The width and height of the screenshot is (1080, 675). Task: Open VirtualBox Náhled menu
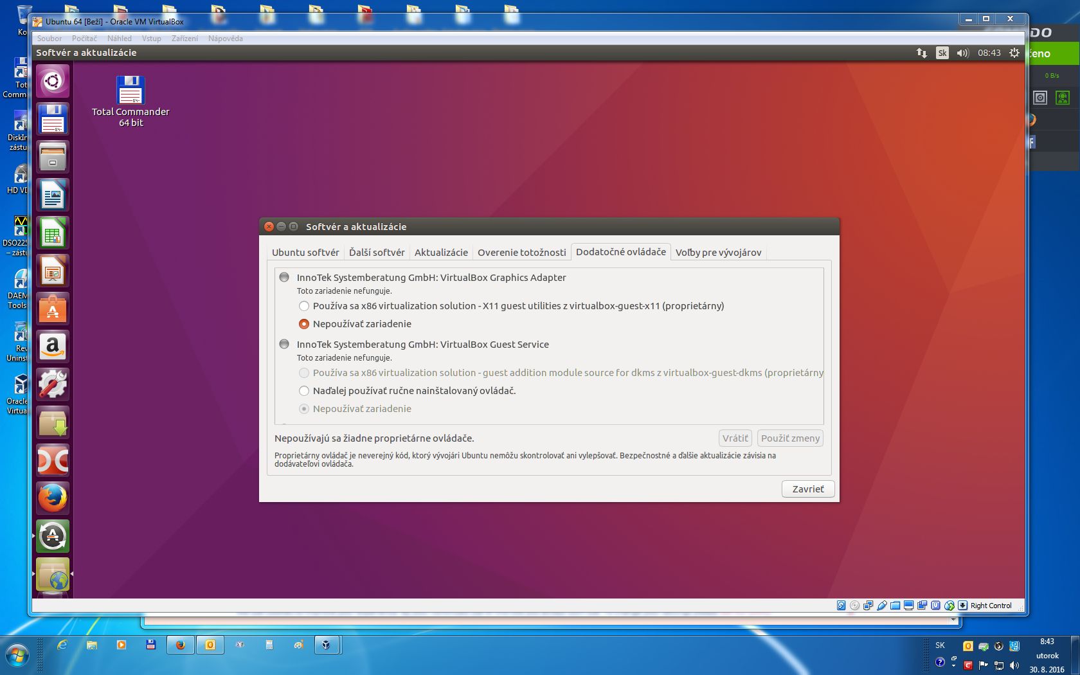(120, 39)
